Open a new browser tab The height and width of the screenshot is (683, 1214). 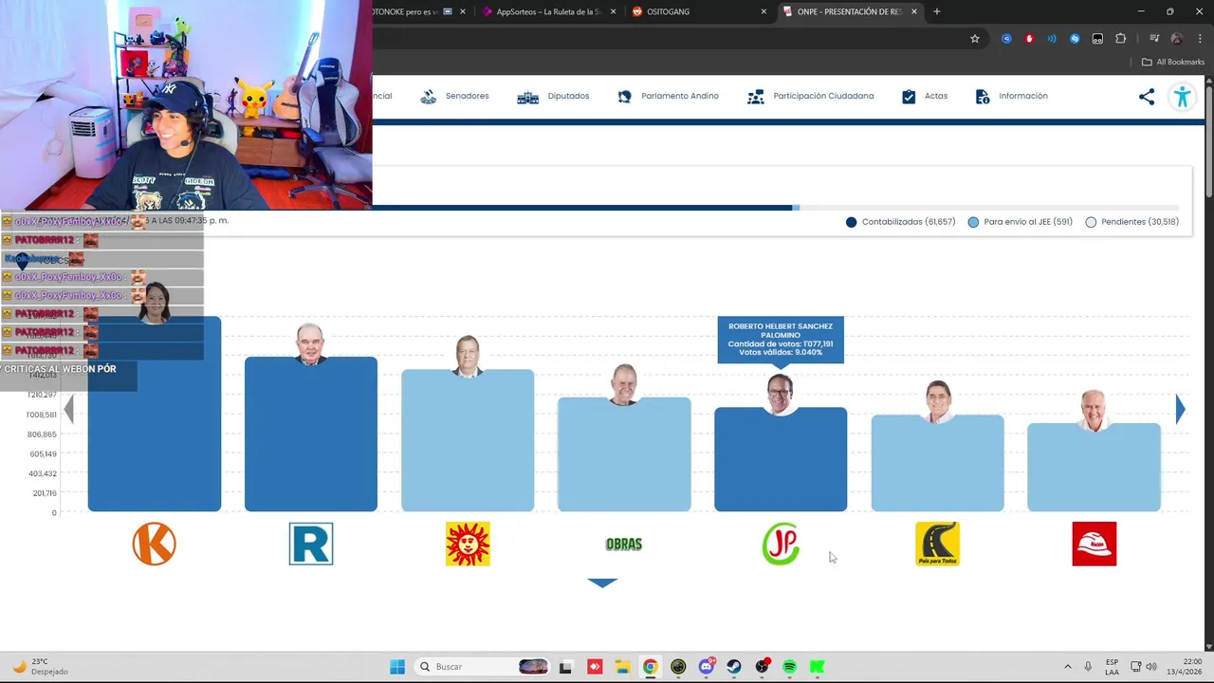tap(937, 11)
